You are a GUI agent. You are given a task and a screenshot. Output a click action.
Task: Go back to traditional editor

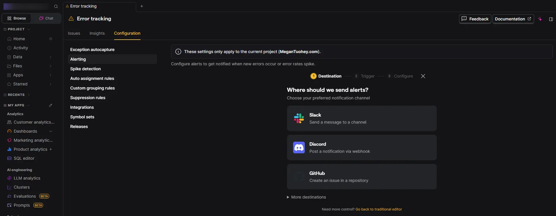(x=379, y=209)
